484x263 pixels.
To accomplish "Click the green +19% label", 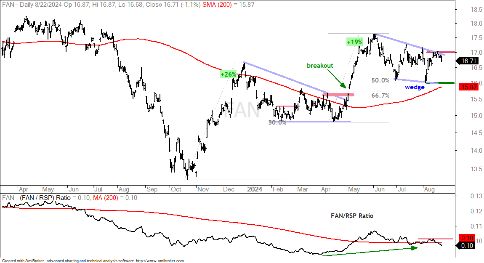I will [355, 42].
